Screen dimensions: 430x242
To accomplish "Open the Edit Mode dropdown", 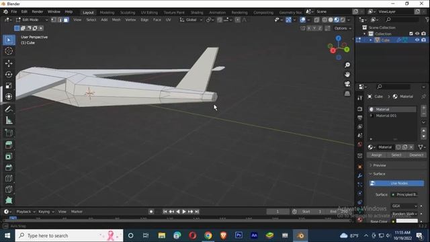I will point(32,19).
